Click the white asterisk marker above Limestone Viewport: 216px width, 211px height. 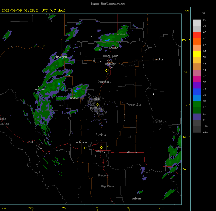click(38, 87)
